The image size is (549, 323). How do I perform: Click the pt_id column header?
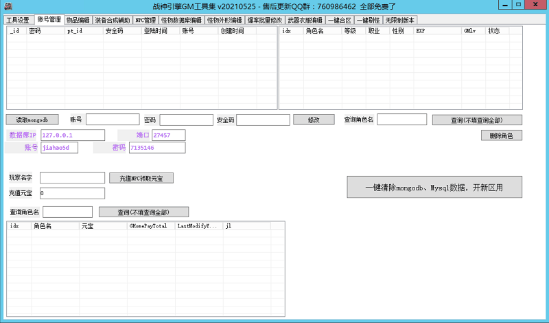(x=84, y=31)
